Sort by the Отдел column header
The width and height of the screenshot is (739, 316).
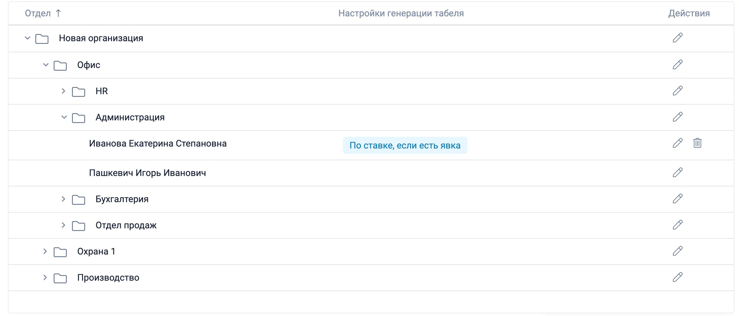click(38, 13)
